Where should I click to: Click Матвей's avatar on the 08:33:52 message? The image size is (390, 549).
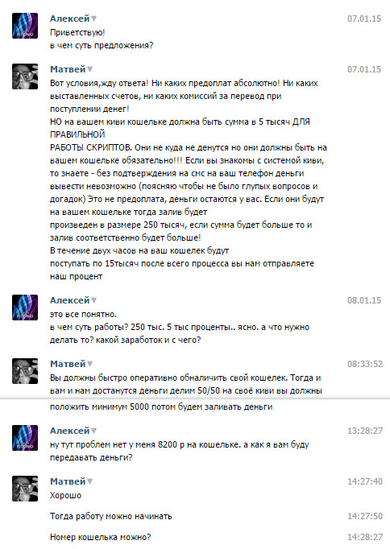[25, 371]
